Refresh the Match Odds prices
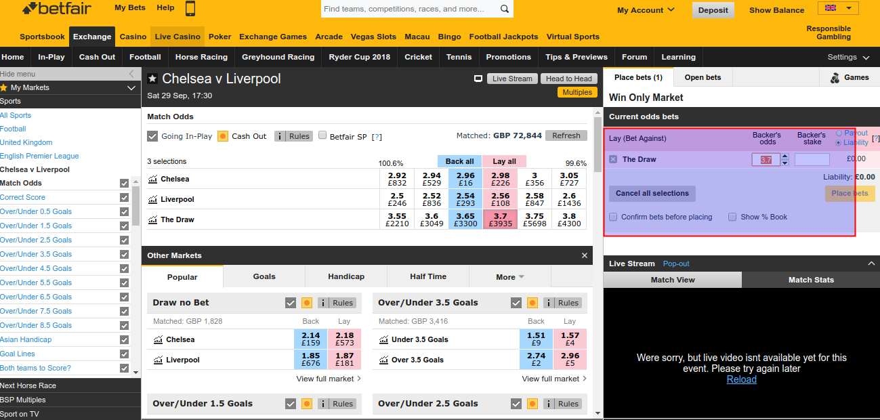 [566, 135]
